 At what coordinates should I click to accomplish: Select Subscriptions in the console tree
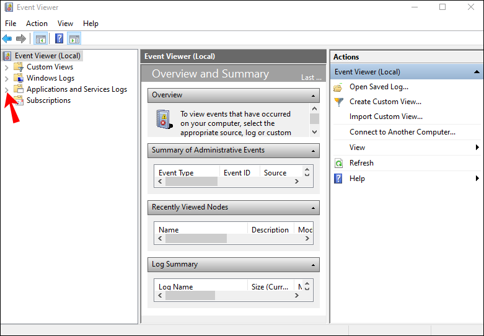click(48, 100)
